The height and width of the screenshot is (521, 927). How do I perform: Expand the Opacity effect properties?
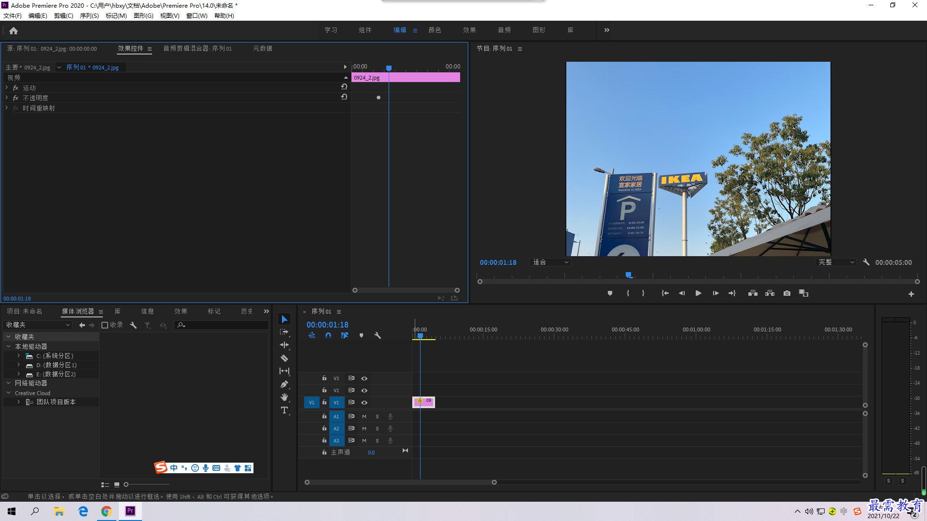(x=7, y=98)
